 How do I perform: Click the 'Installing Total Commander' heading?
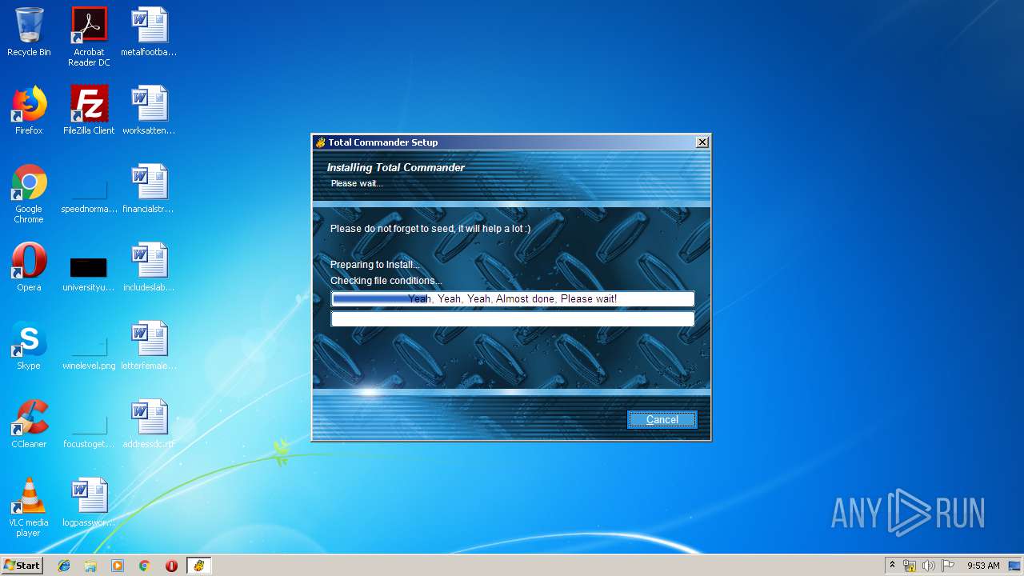[x=395, y=167]
